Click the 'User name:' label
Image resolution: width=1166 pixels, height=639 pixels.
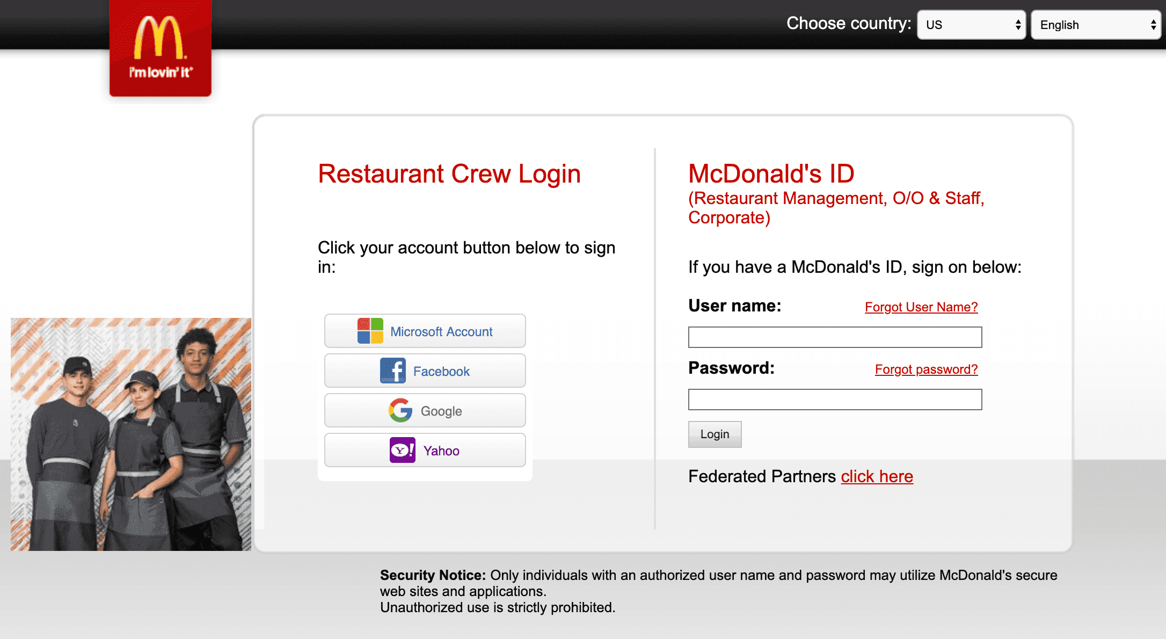[735, 306]
